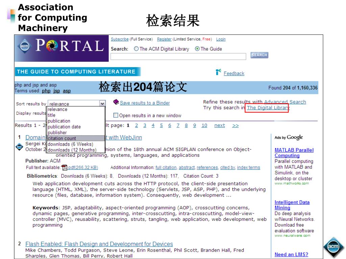This screenshot has width=346, height=259.
Task: Check Open results in a new window
Action: pos(116,115)
